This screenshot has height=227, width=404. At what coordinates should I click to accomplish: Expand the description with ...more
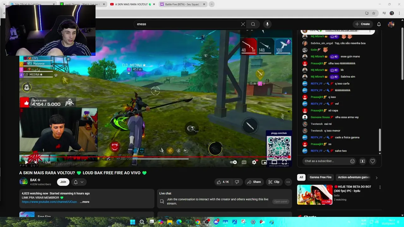85,202
